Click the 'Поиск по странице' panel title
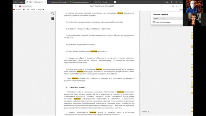Viewport: 206px width, 116px height. (x=160, y=15)
